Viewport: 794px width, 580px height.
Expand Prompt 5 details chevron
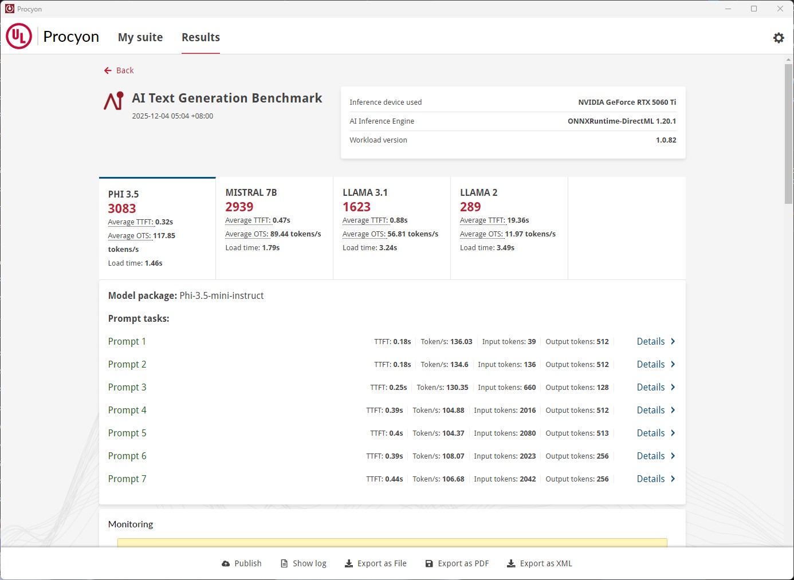point(673,433)
